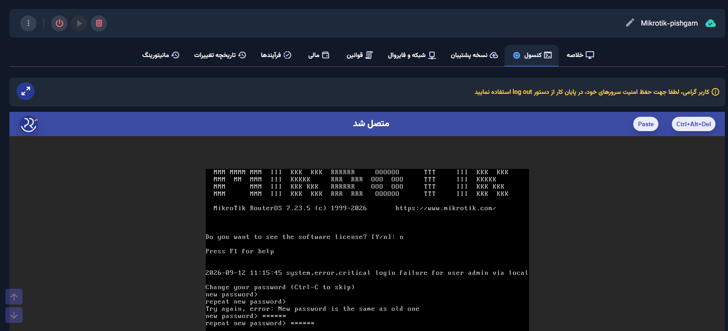Click the 'login failure for user admin' log line
728x331 pixels.
coord(367,273)
